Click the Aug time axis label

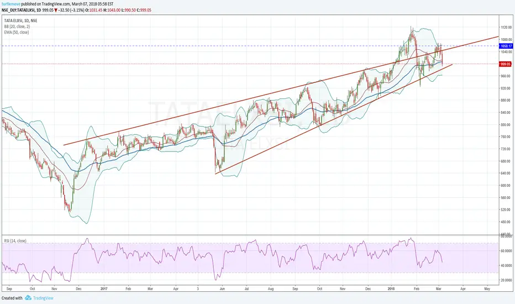click(271, 289)
